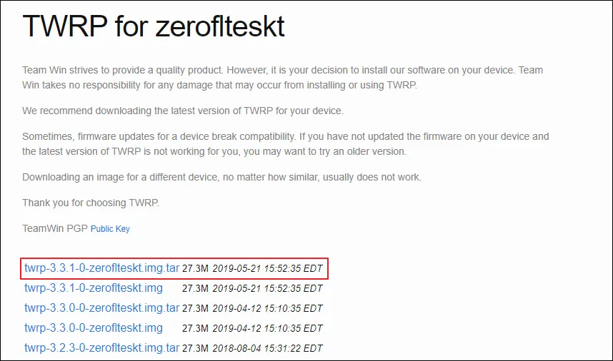The image size is (613, 361).
Task: Click the timestamp beside twrp-3.3.1-0 img.tar
Action: pos(268,269)
